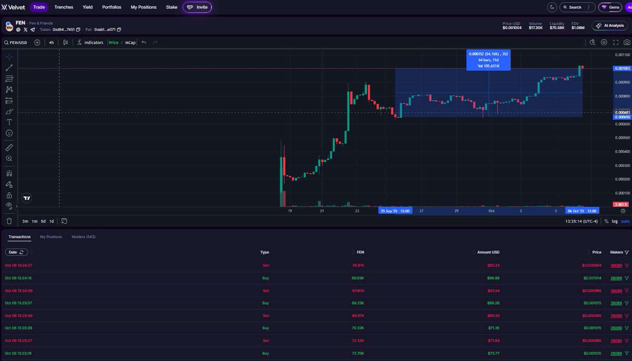Open the candlestick chart style menu
Screen dimensions: 632x361
[66, 43]
